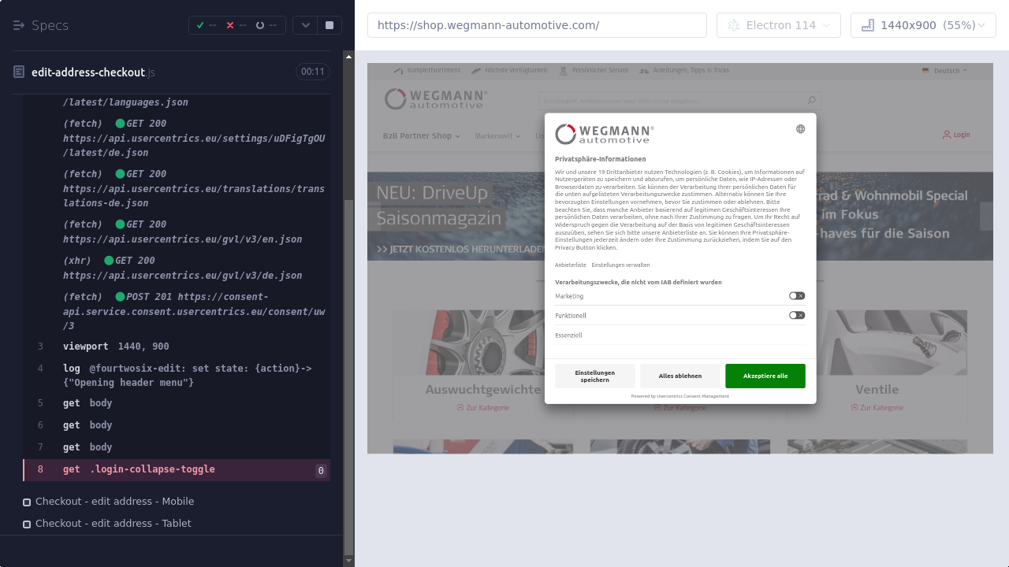Open the chevron options dropdown beside stop button
The image size is (1009, 567).
305,25
